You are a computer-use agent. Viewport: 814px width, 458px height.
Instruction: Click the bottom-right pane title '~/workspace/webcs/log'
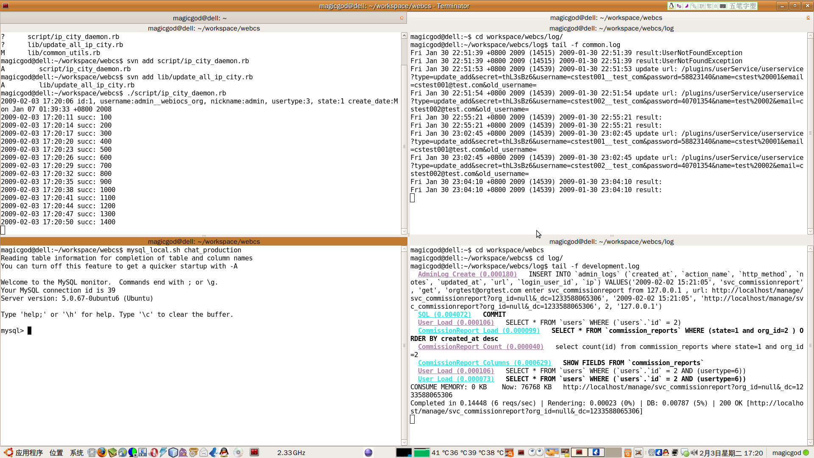pyautogui.click(x=611, y=242)
